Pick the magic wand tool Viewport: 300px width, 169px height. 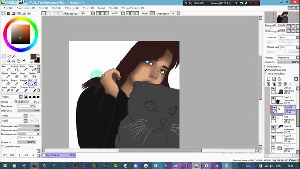(x=14, y=56)
